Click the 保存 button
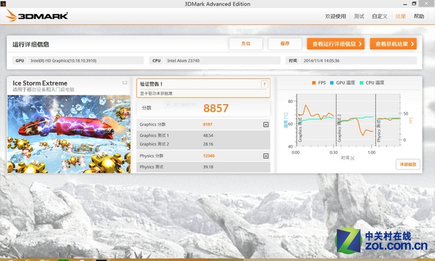This screenshot has width=435, height=261. (285, 44)
